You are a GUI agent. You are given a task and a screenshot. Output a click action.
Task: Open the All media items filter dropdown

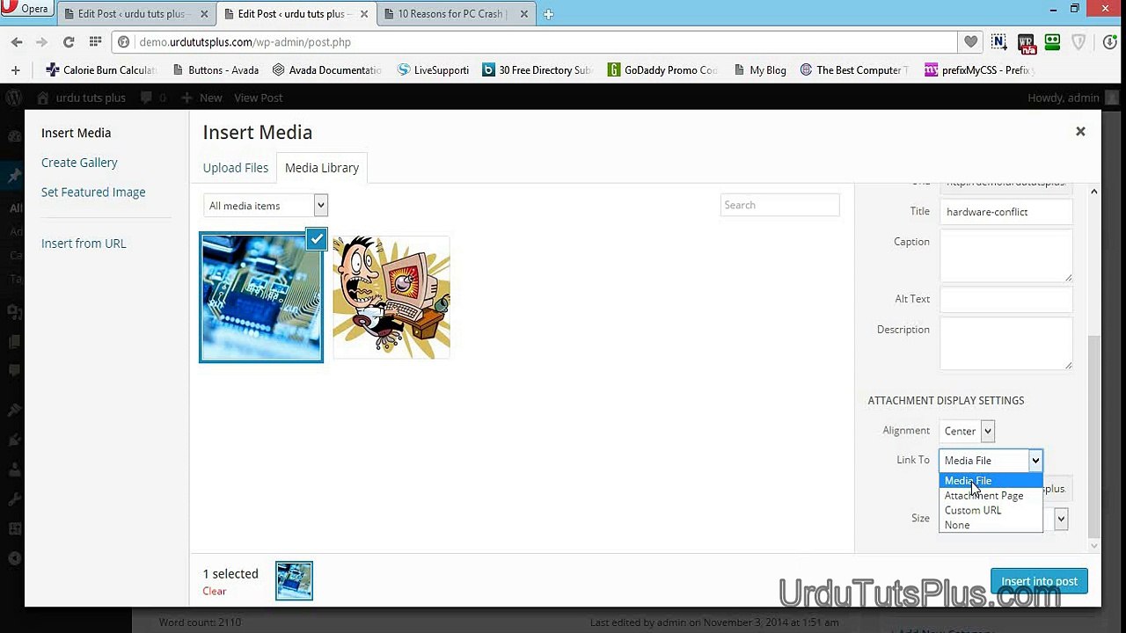click(x=266, y=206)
